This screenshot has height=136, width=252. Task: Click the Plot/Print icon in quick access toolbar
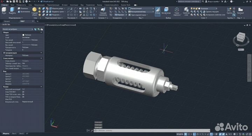point(27,2)
